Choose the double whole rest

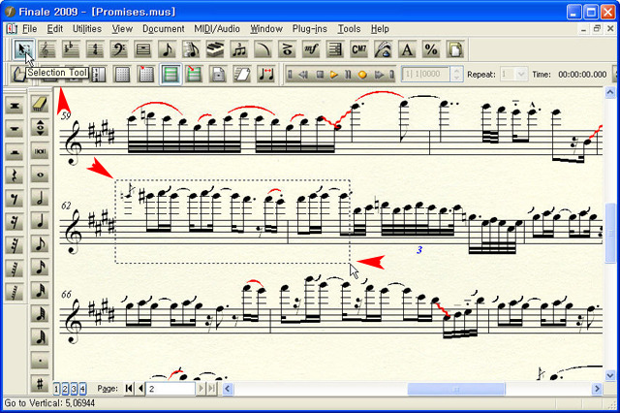(x=15, y=105)
